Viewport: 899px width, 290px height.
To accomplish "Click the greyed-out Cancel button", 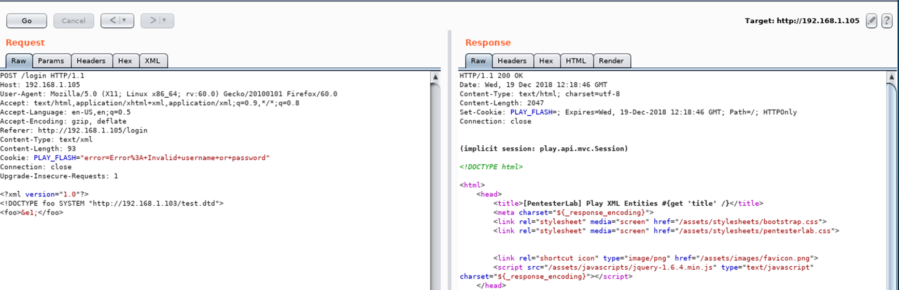I will pyautogui.click(x=74, y=21).
